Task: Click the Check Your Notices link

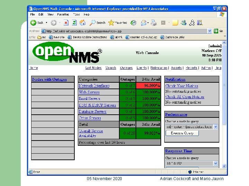Action: (x=182, y=86)
